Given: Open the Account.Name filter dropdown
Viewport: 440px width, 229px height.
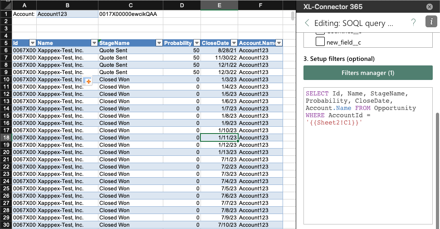Looking at the screenshot, I should point(279,43).
